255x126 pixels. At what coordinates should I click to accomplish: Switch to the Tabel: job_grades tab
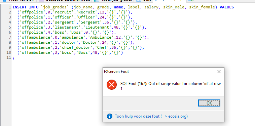(113, 0)
